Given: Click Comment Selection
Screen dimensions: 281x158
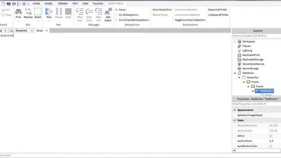Looking at the screenshot, I should click(186, 10).
